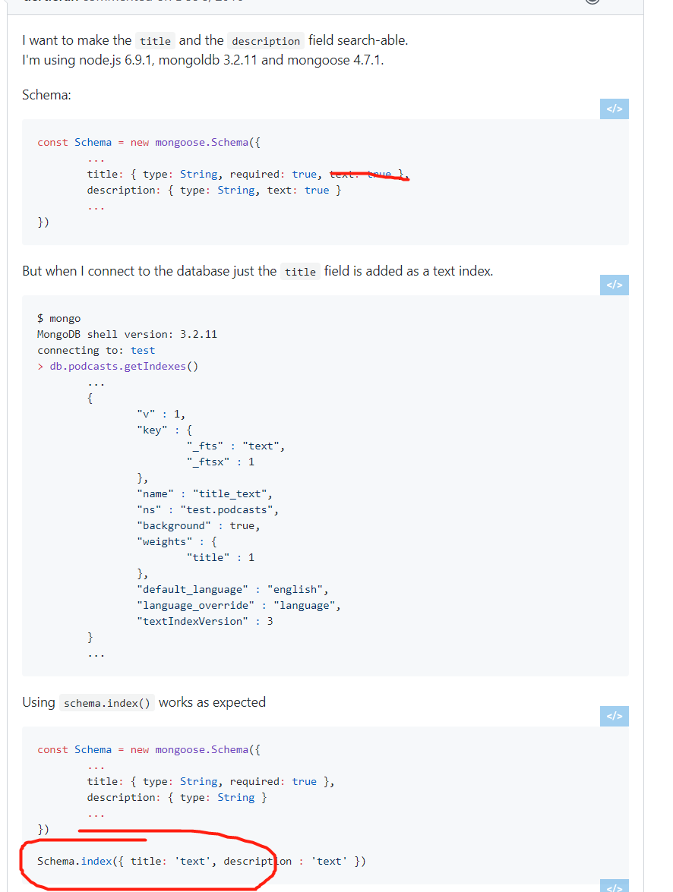Click the code icon above the schema.index() example block

615,716
